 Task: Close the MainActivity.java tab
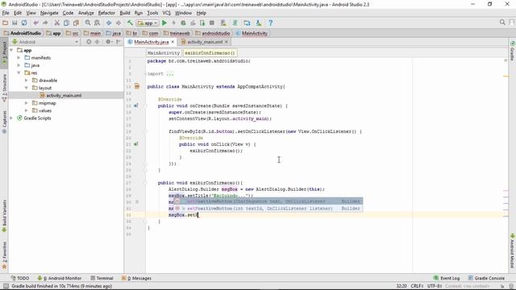(173, 42)
